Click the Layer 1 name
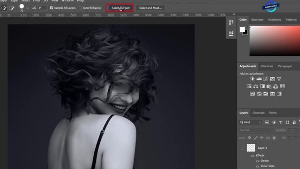This screenshot has width=300, height=169. (x=262, y=148)
